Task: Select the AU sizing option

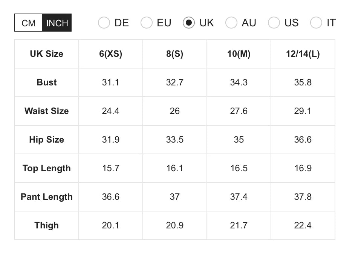Action: [231, 23]
